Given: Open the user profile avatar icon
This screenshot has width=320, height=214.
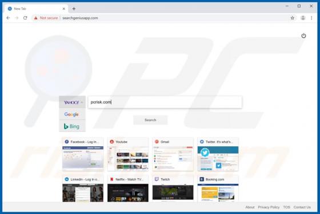Looking at the screenshot, I should click(x=303, y=18).
